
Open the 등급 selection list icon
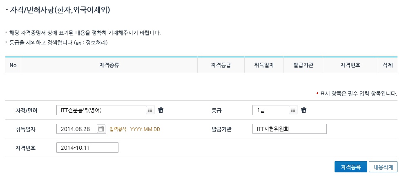pyautogui.click(x=293, y=110)
